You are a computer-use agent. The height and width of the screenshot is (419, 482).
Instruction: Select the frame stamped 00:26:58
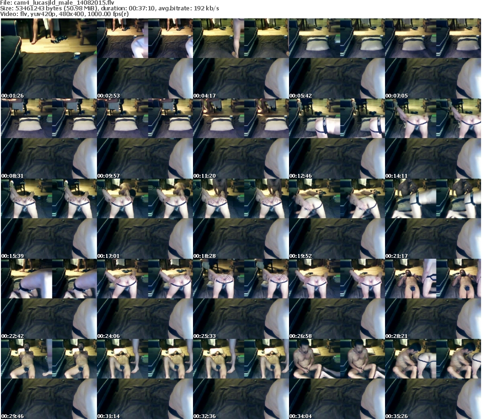(337, 299)
